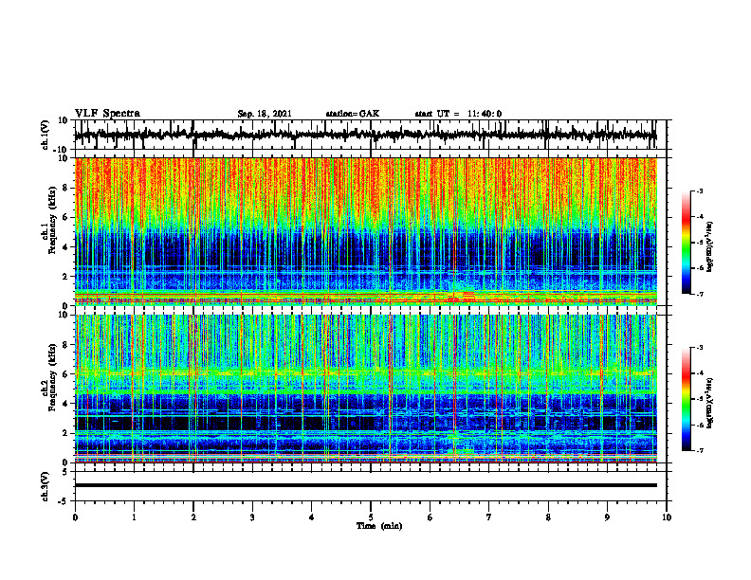Click the ch.1 voltage waveform trace

[x=365, y=135]
